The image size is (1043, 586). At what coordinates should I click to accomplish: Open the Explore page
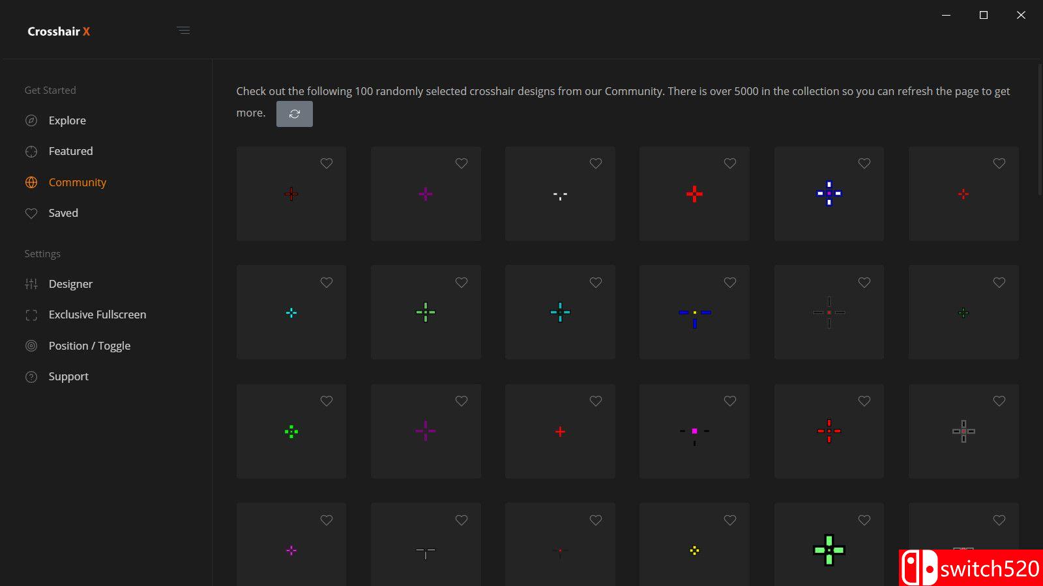tap(66, 120)
